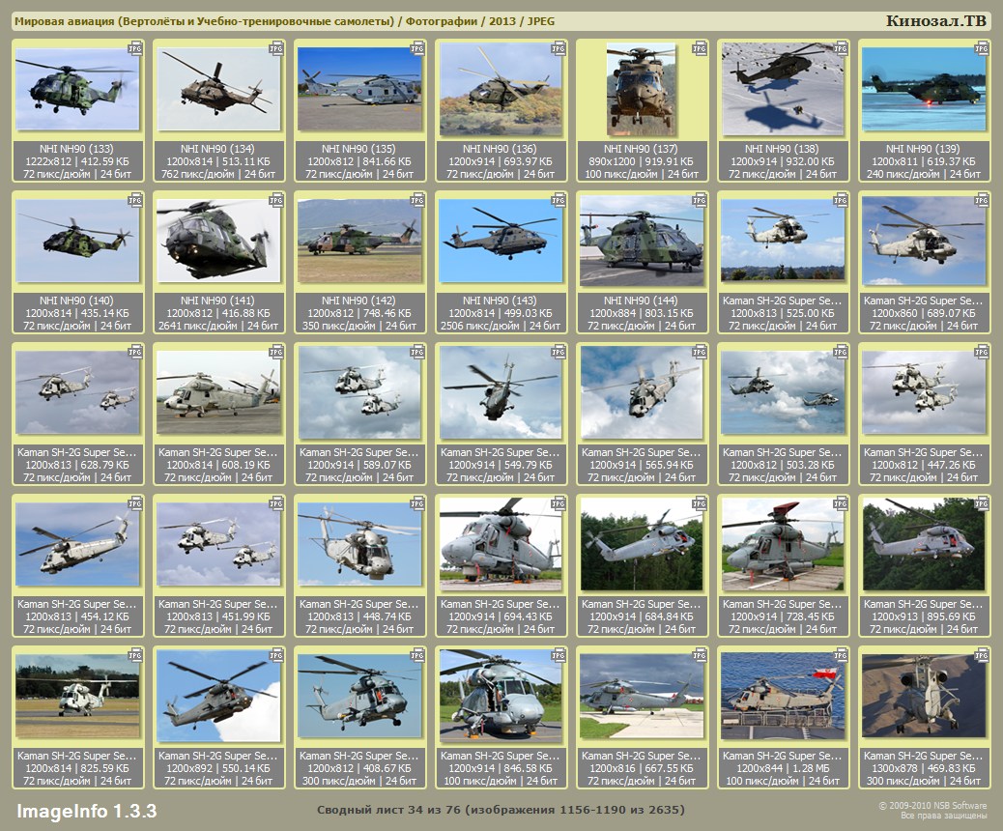The image size is (1003, 831).
Task: Click the '1200x884 | 803.15 КБ' size text
Action: point(642,313)
